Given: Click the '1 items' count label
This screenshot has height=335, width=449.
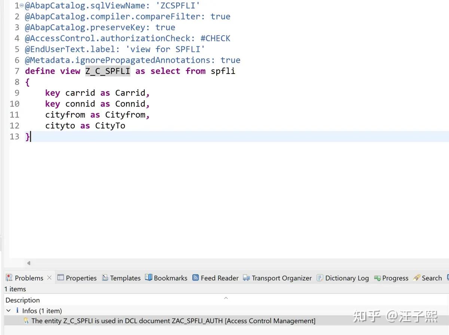Looking at the screenshot, I should tap(15, 289).
